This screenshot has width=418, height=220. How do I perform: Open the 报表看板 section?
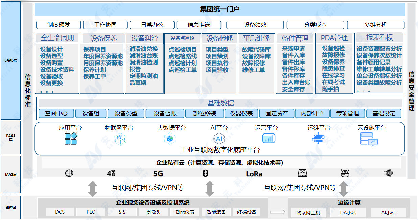[x=379, y=38]
